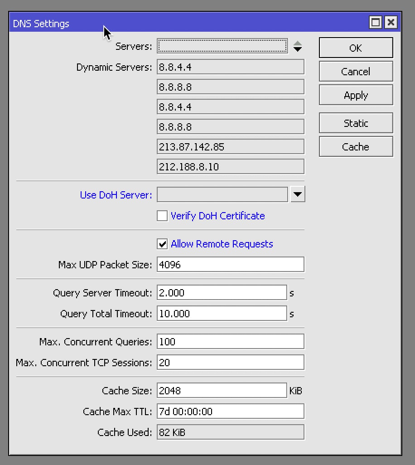Select first dynamic server 8.8.4.4
The image size is (415, 465).
tap(230, 67)
